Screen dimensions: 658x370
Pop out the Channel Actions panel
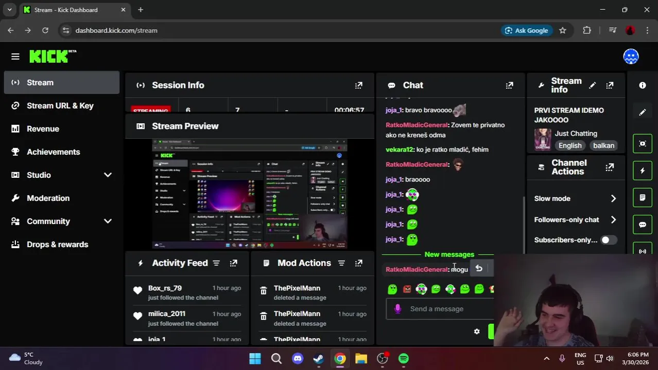pyautogui.click(x=610, y=167)
